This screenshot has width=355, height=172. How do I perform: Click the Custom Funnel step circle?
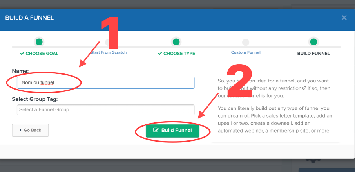[x=246, y=42]
